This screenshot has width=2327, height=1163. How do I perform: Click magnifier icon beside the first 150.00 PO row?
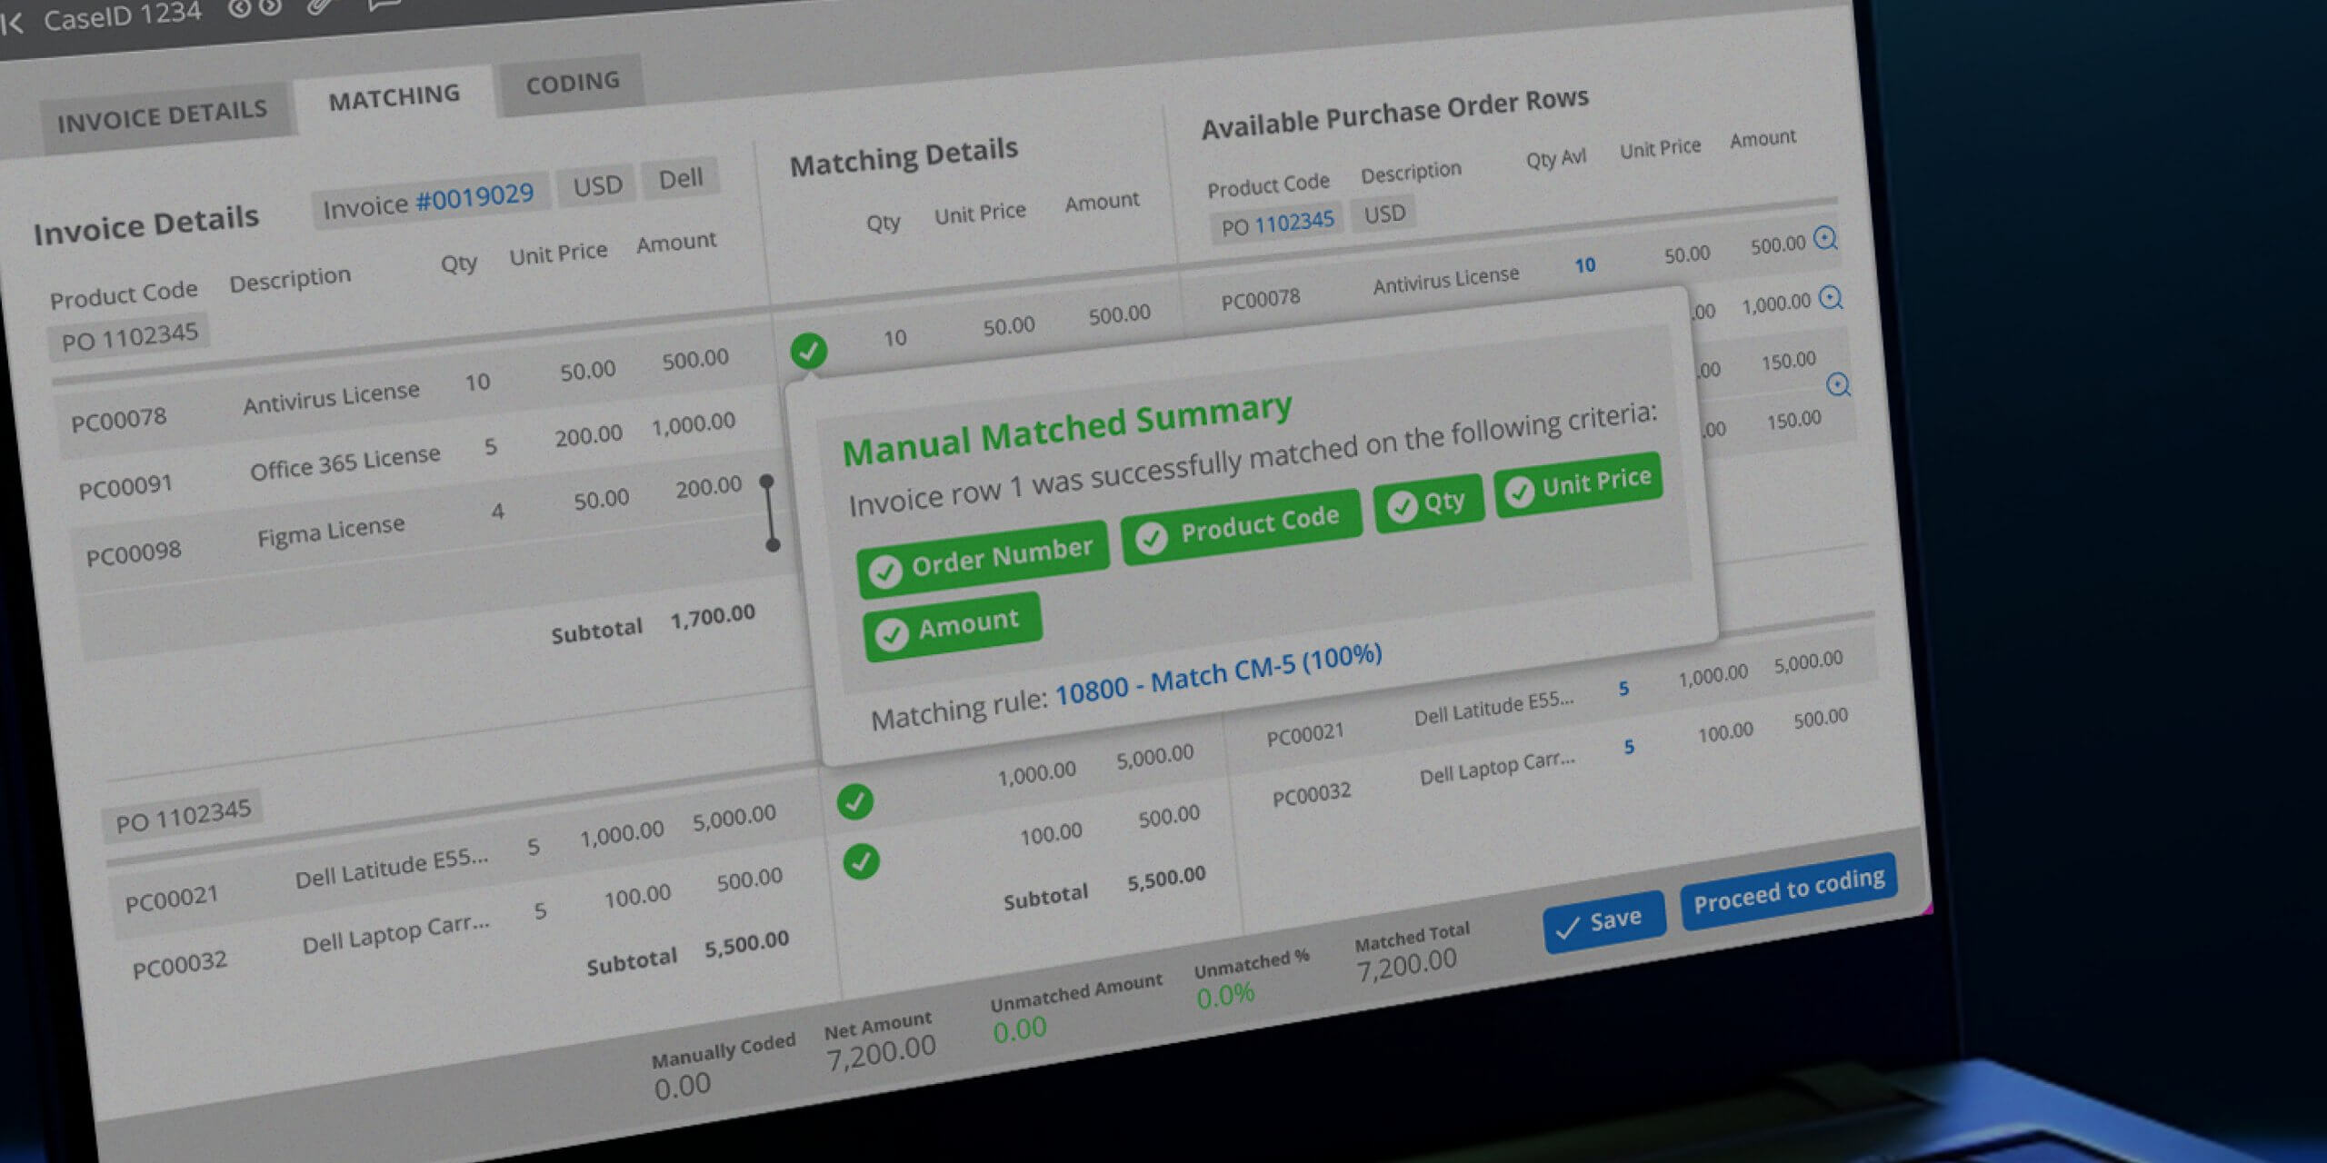[x=1838, y=385]
